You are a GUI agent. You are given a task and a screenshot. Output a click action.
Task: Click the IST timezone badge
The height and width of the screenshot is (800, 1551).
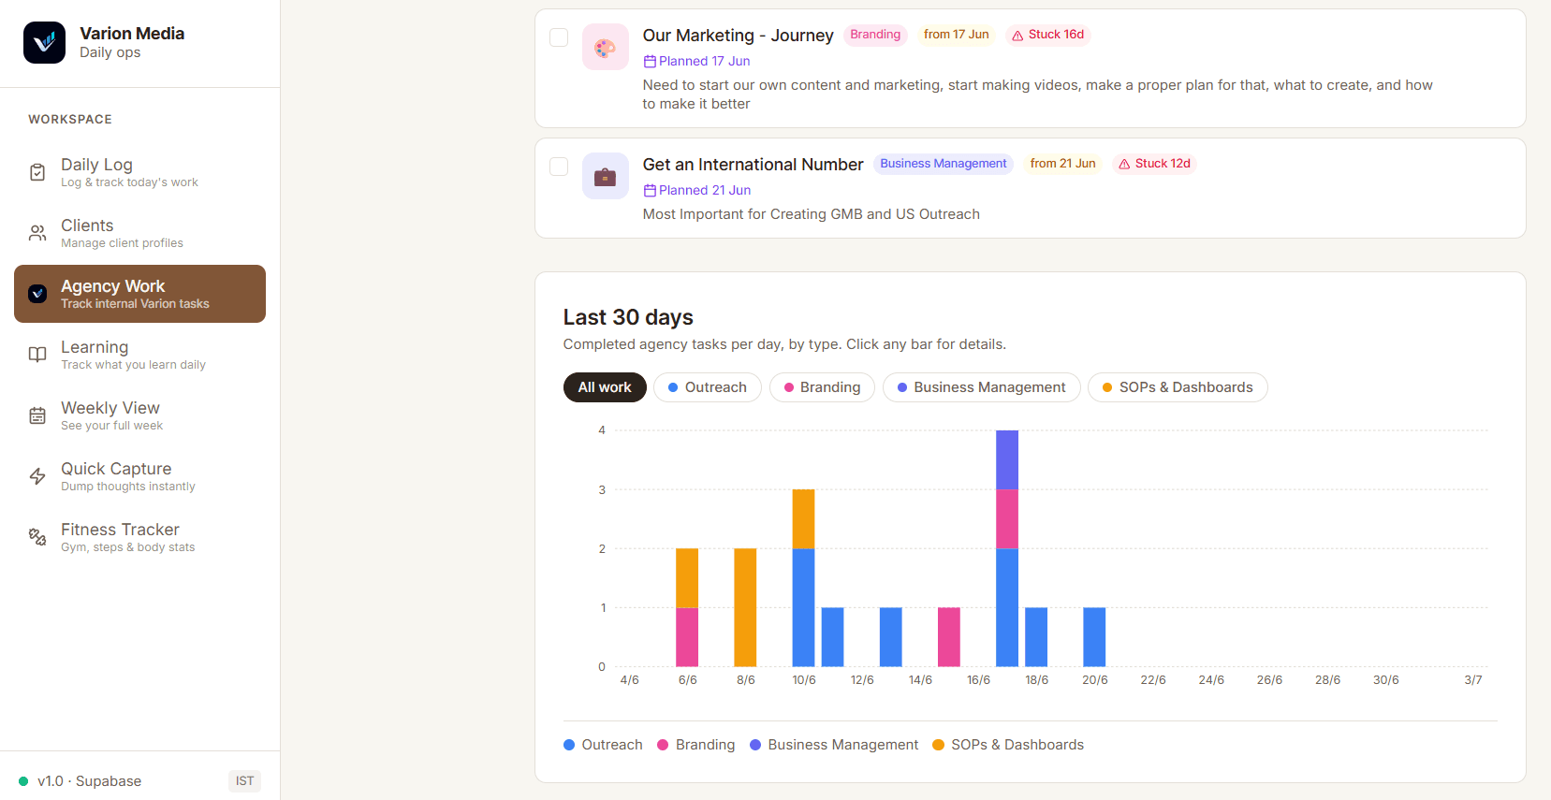tap(244, 781)
